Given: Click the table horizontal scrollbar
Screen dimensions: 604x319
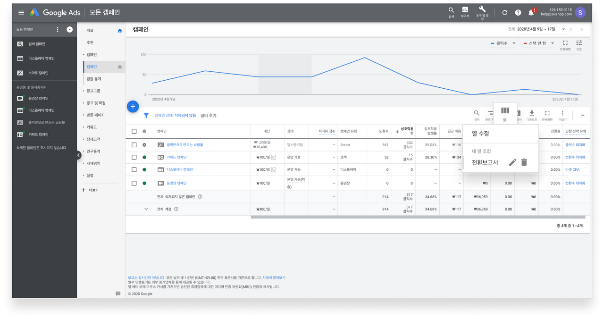Looking at the screenshot, I should (418, 217).
